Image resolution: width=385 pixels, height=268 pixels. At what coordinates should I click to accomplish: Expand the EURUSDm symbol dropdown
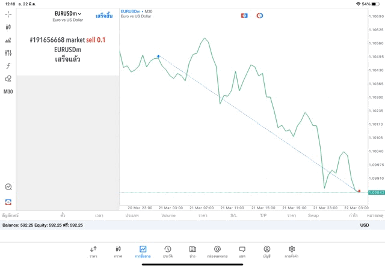click(x=67, y=14)
